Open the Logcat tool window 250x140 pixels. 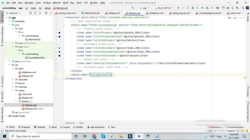pos(65,127)
